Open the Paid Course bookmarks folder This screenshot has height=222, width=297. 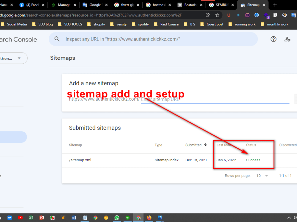coord(166,24)
